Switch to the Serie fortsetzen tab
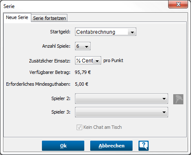Viewport: 191px width, 155px height. pos(49,18)
